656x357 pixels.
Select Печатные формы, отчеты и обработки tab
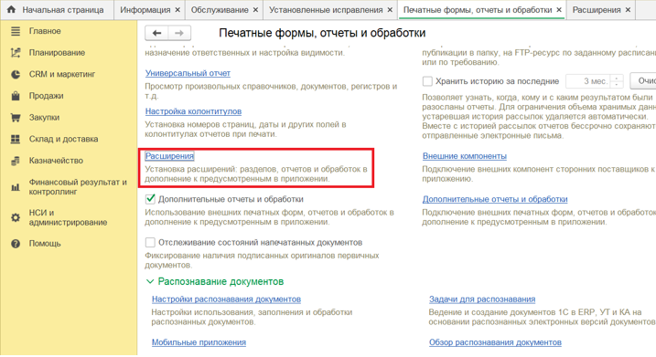(478, 10)
